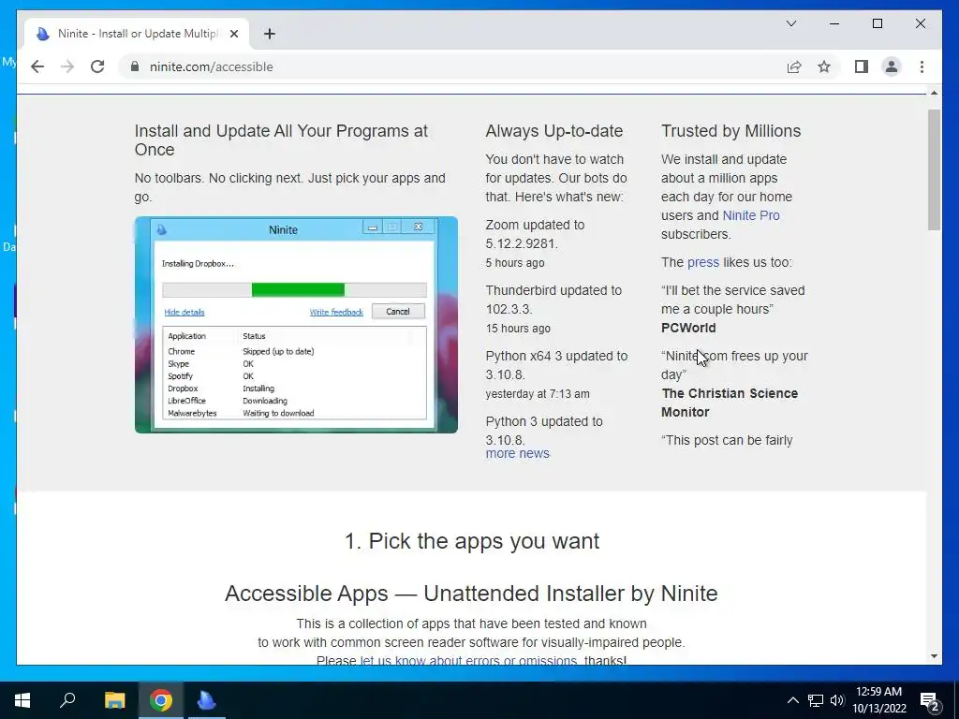Click the 'PCWorld' attribution text
Image resolution: width=959 pixels, height=719 pixels.
(x=688, y=328)
